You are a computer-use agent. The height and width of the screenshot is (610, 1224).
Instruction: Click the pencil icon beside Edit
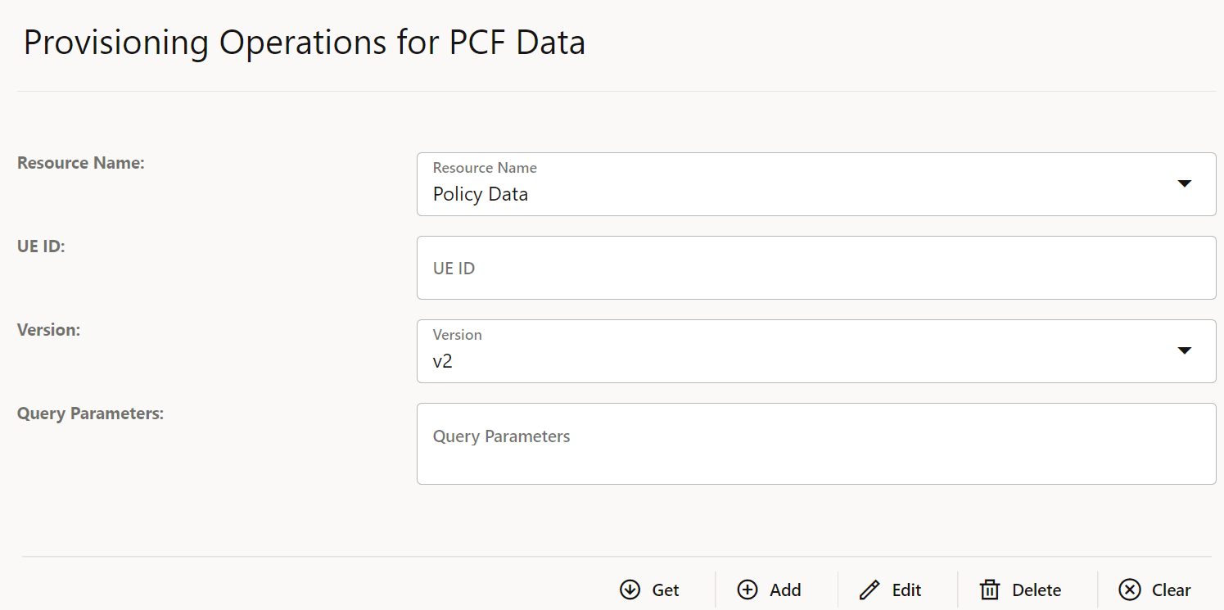tap(869, 590)
